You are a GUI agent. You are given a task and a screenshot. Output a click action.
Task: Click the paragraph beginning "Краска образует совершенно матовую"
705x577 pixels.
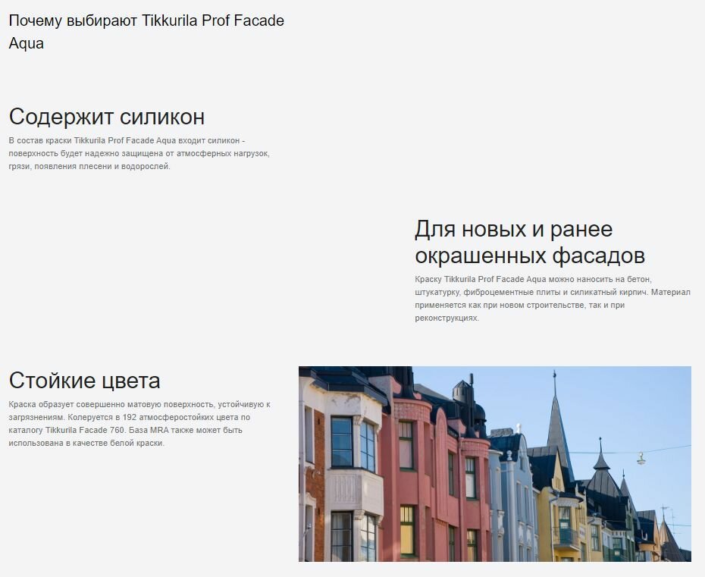tap(139, 424)
